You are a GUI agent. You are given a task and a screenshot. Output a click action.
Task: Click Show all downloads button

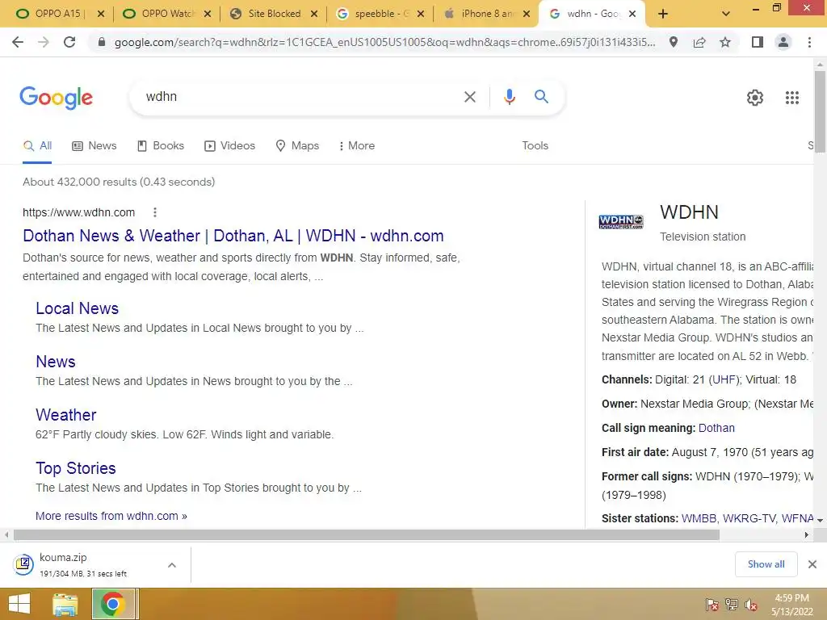point(766,564)
